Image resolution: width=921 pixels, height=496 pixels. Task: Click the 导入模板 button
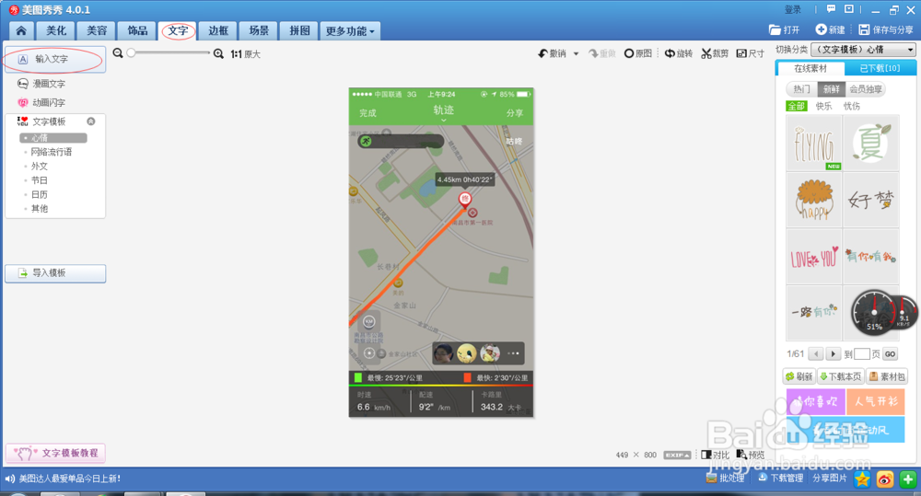click(x=55, y=273)
